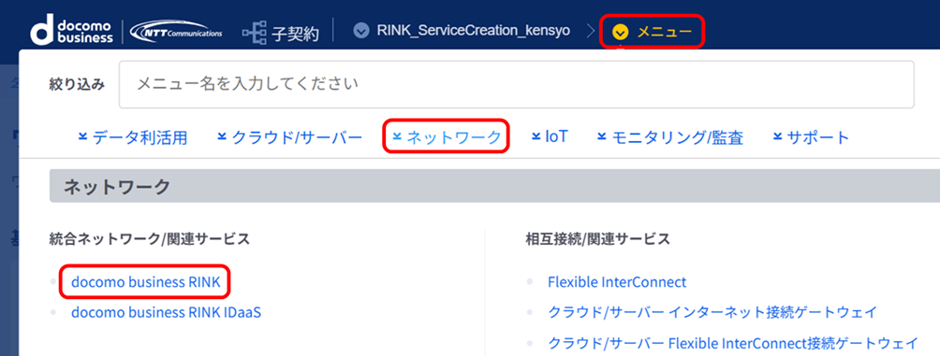
Task: Click the chevron icon before IoT
Action: pos(536,136)
